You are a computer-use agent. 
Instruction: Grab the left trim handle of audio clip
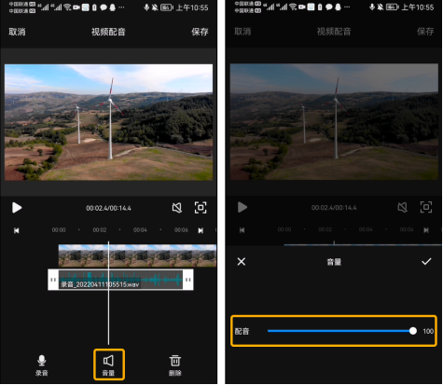[x=53, y=280]
